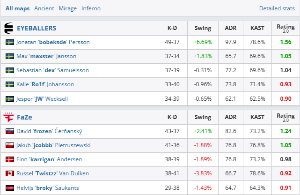This screenshot has width=300, height=195.
Task: Click the Slovak flag beside frozen
Action: click(9, 132)
